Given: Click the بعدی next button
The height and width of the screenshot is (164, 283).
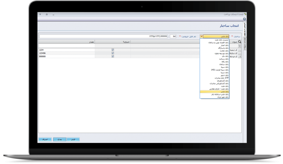Looking at the screenshot, I should 60,139.
